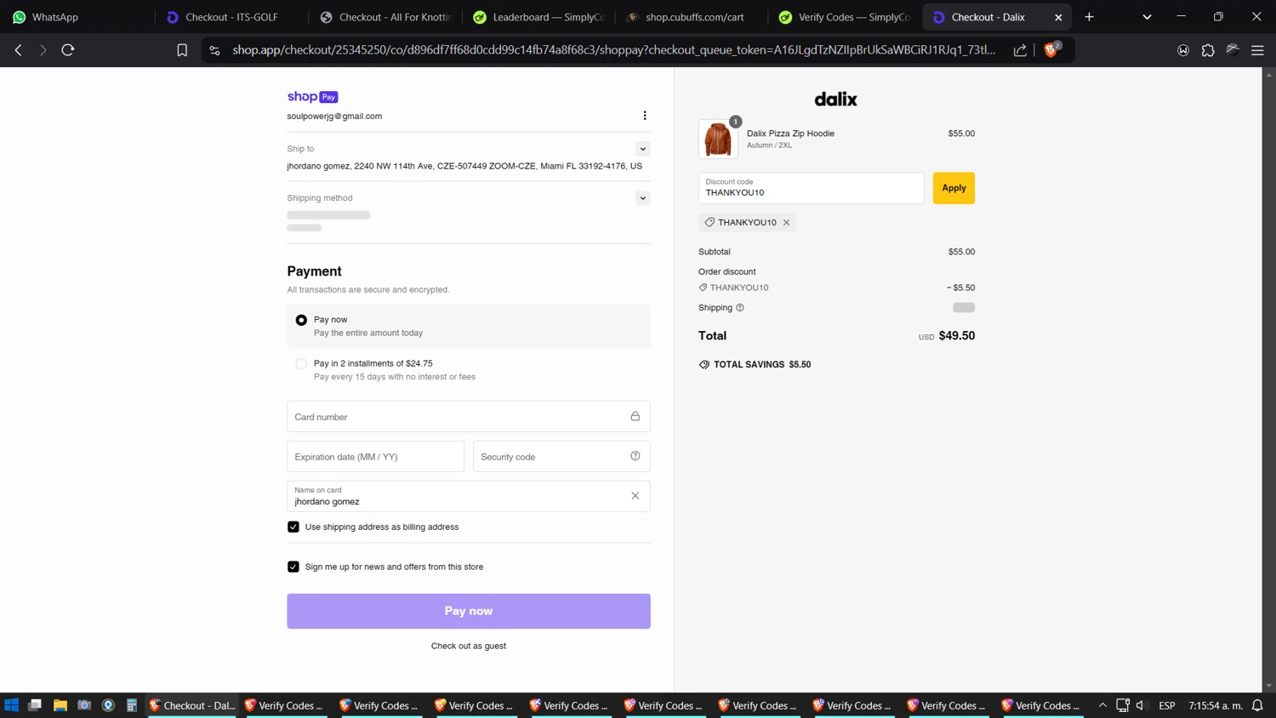Viewport: 1276px width, 718px height.
Task: Open the new tab plus button
Action: (1089, 17)
